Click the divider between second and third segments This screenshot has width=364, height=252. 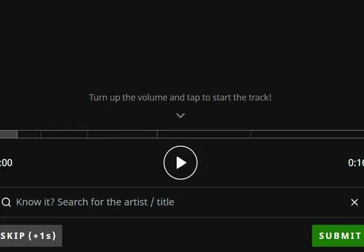click(x=41, y=134)
